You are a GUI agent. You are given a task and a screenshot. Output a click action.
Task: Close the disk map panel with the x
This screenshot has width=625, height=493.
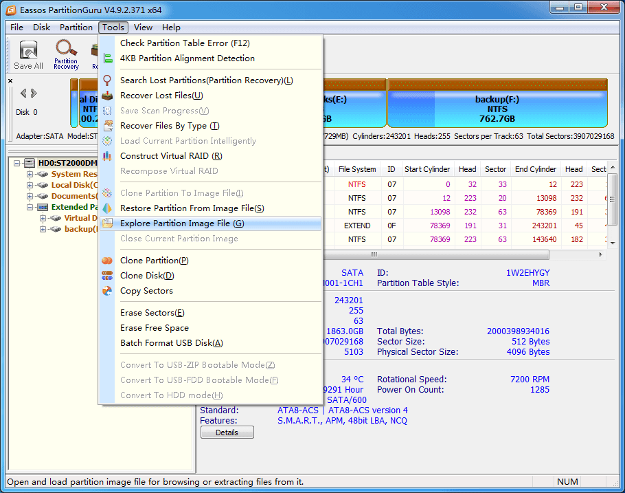click(x=10, y=80)
